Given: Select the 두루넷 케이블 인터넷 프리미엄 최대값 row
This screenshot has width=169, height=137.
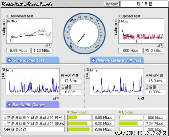Looking at the screenshot, I should [33, 124].
